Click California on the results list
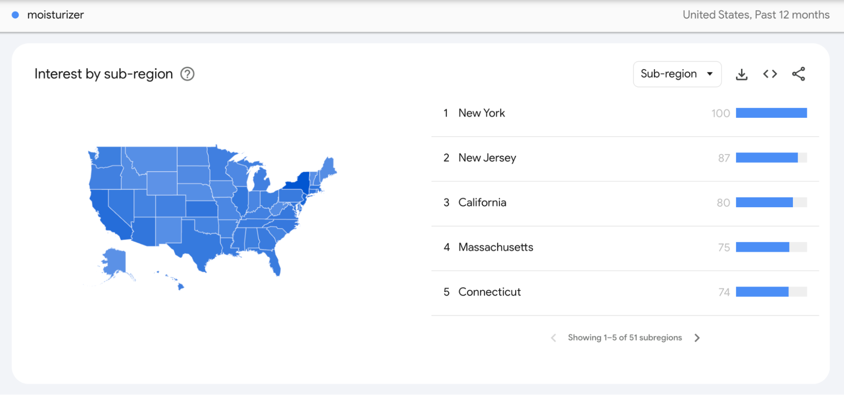This screenshot has height=395, width=844. [x=482, y=202]
